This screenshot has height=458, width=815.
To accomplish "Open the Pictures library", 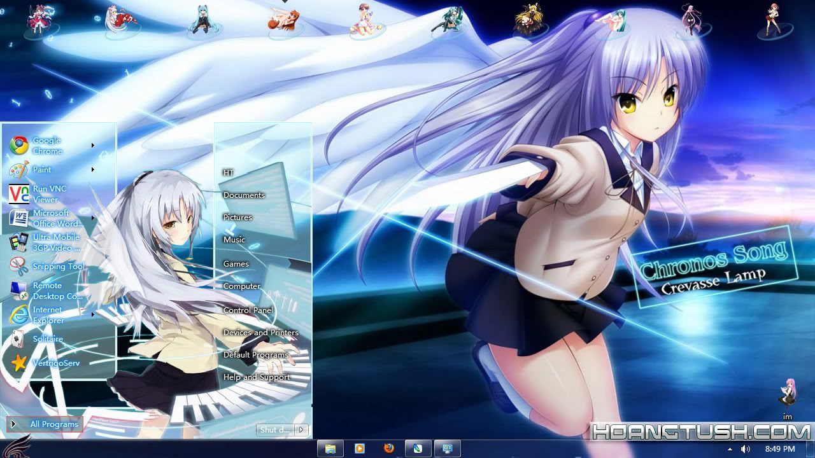I will coord(237,218).
